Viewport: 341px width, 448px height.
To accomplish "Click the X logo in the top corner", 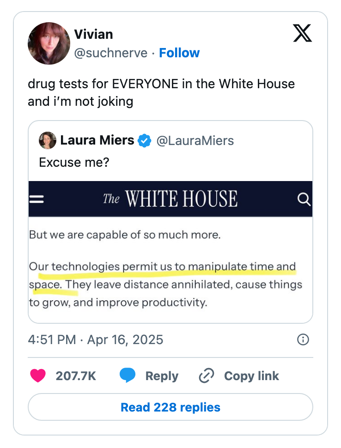I will pos(302,33).
